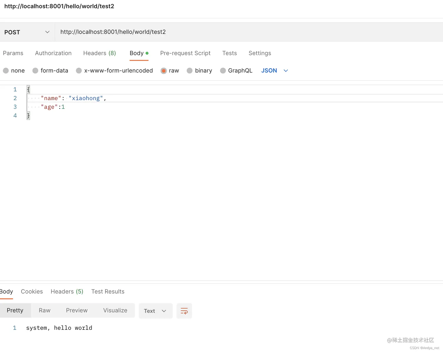Switch to the Raw response view
The image size is (443, 352).
pos(45,310)
